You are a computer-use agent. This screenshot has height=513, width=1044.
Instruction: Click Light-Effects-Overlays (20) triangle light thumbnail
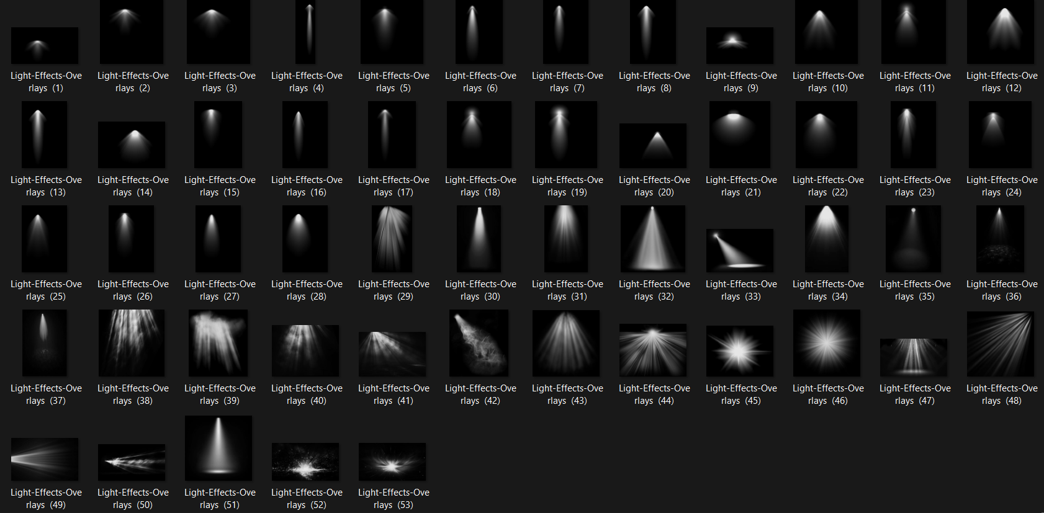coord(653,145)
